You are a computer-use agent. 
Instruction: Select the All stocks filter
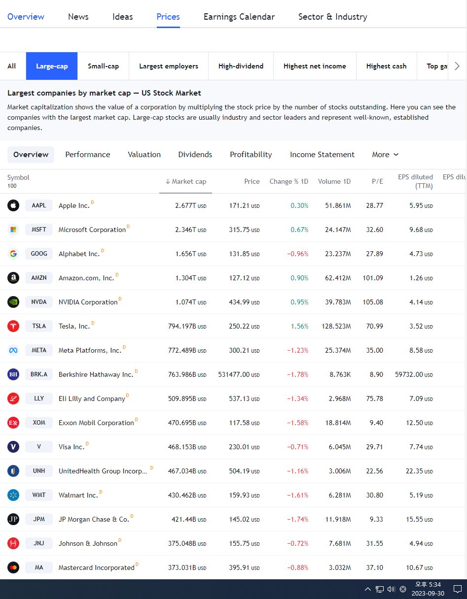(12, 66)
